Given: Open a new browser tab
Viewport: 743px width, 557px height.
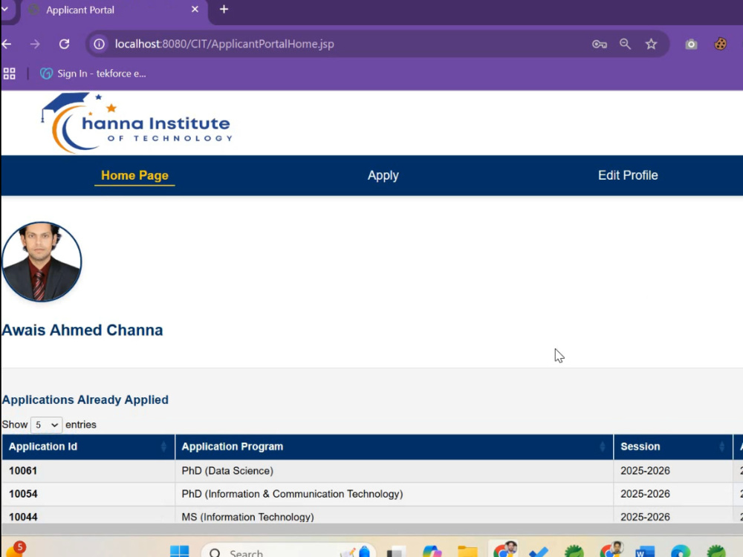Looking at the screenshot, I should point(224,10).
